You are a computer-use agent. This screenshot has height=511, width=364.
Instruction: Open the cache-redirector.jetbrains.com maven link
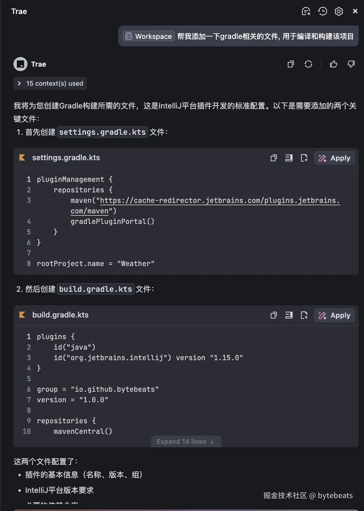tap(205, 201)
